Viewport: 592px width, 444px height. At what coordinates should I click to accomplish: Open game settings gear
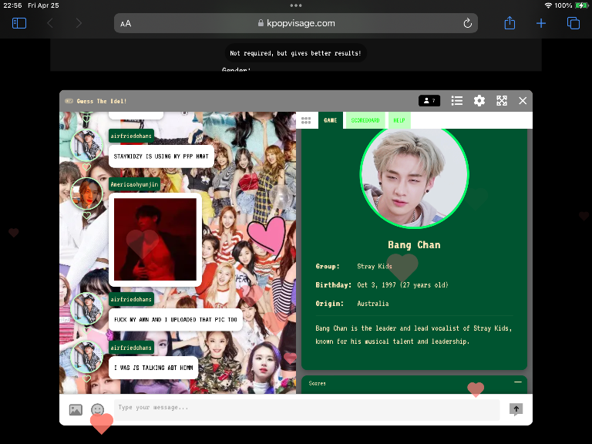pos(479,101)
